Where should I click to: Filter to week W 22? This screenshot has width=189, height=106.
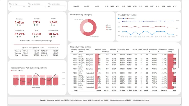click(x=123, y=6)
